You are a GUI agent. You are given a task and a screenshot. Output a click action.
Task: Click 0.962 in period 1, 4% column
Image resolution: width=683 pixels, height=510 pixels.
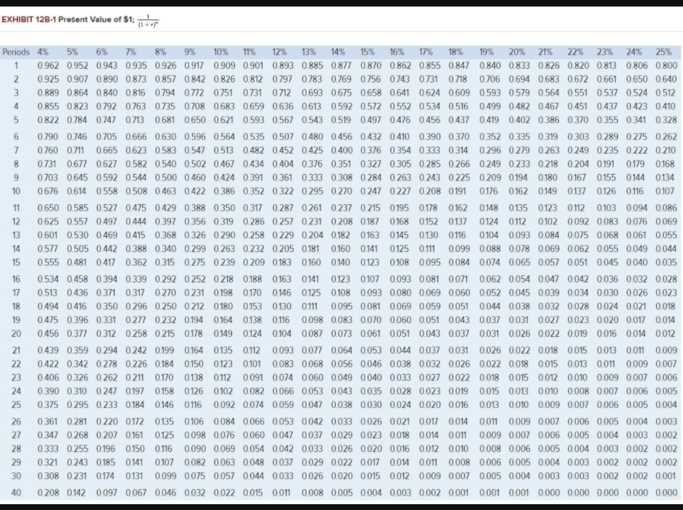[x=48, y=66]
